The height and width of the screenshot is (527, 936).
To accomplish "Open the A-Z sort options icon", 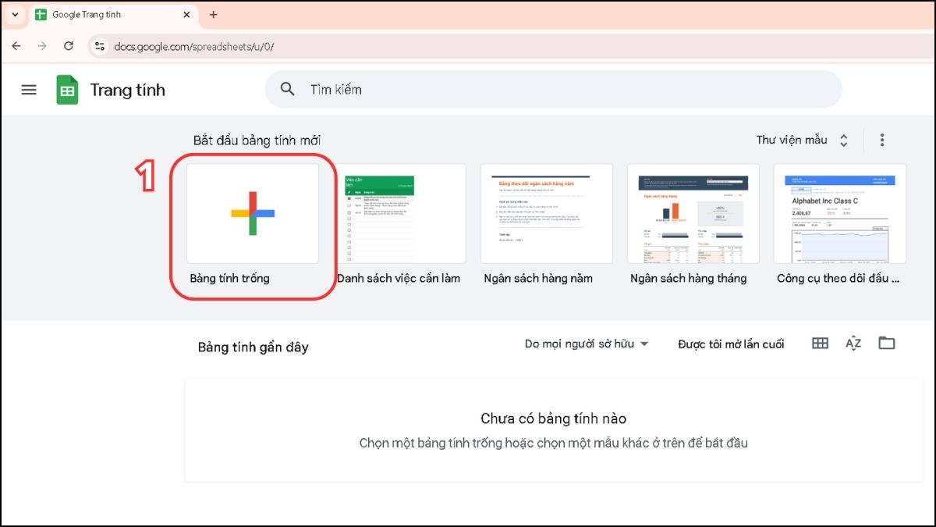I will [x=853, y=343].
